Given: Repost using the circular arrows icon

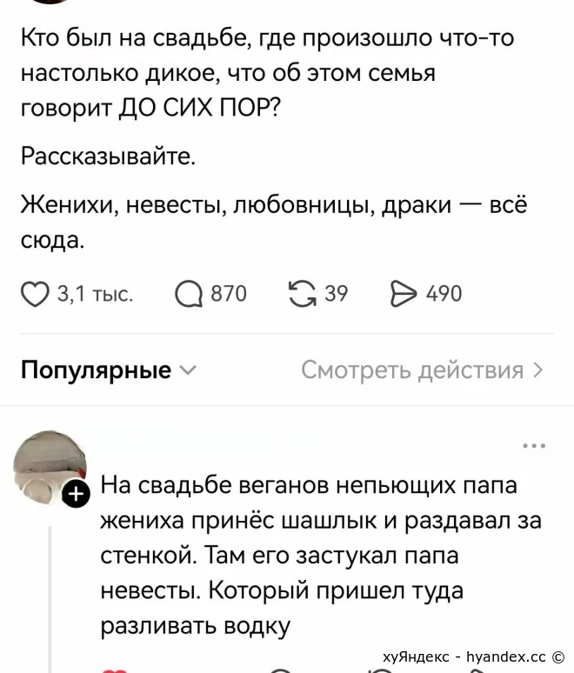Looking at the screenshot, I should click(x=303, y=294).
